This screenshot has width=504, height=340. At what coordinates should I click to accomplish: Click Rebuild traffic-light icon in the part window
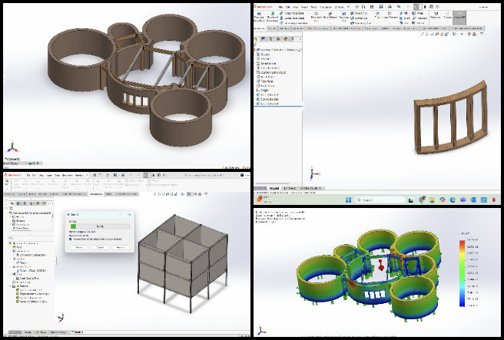click(x=426, y=6)
